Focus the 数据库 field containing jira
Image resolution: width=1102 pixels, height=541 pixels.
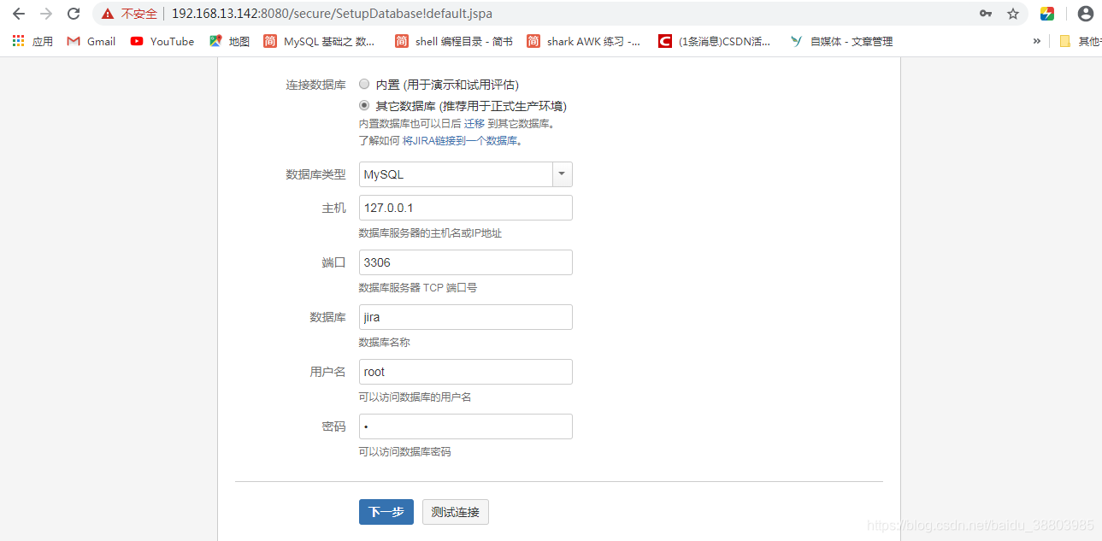466,317
